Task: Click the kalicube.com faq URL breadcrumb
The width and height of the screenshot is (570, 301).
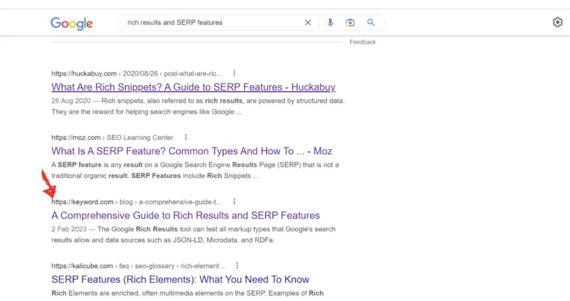Action: (x=138, y=266)
